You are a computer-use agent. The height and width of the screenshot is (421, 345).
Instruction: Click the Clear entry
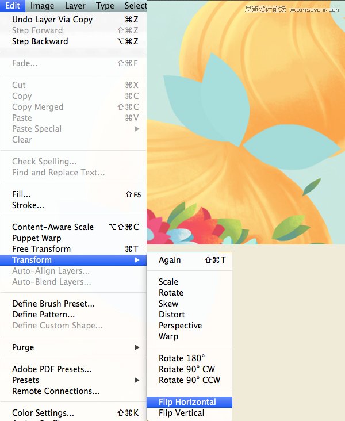73,140
